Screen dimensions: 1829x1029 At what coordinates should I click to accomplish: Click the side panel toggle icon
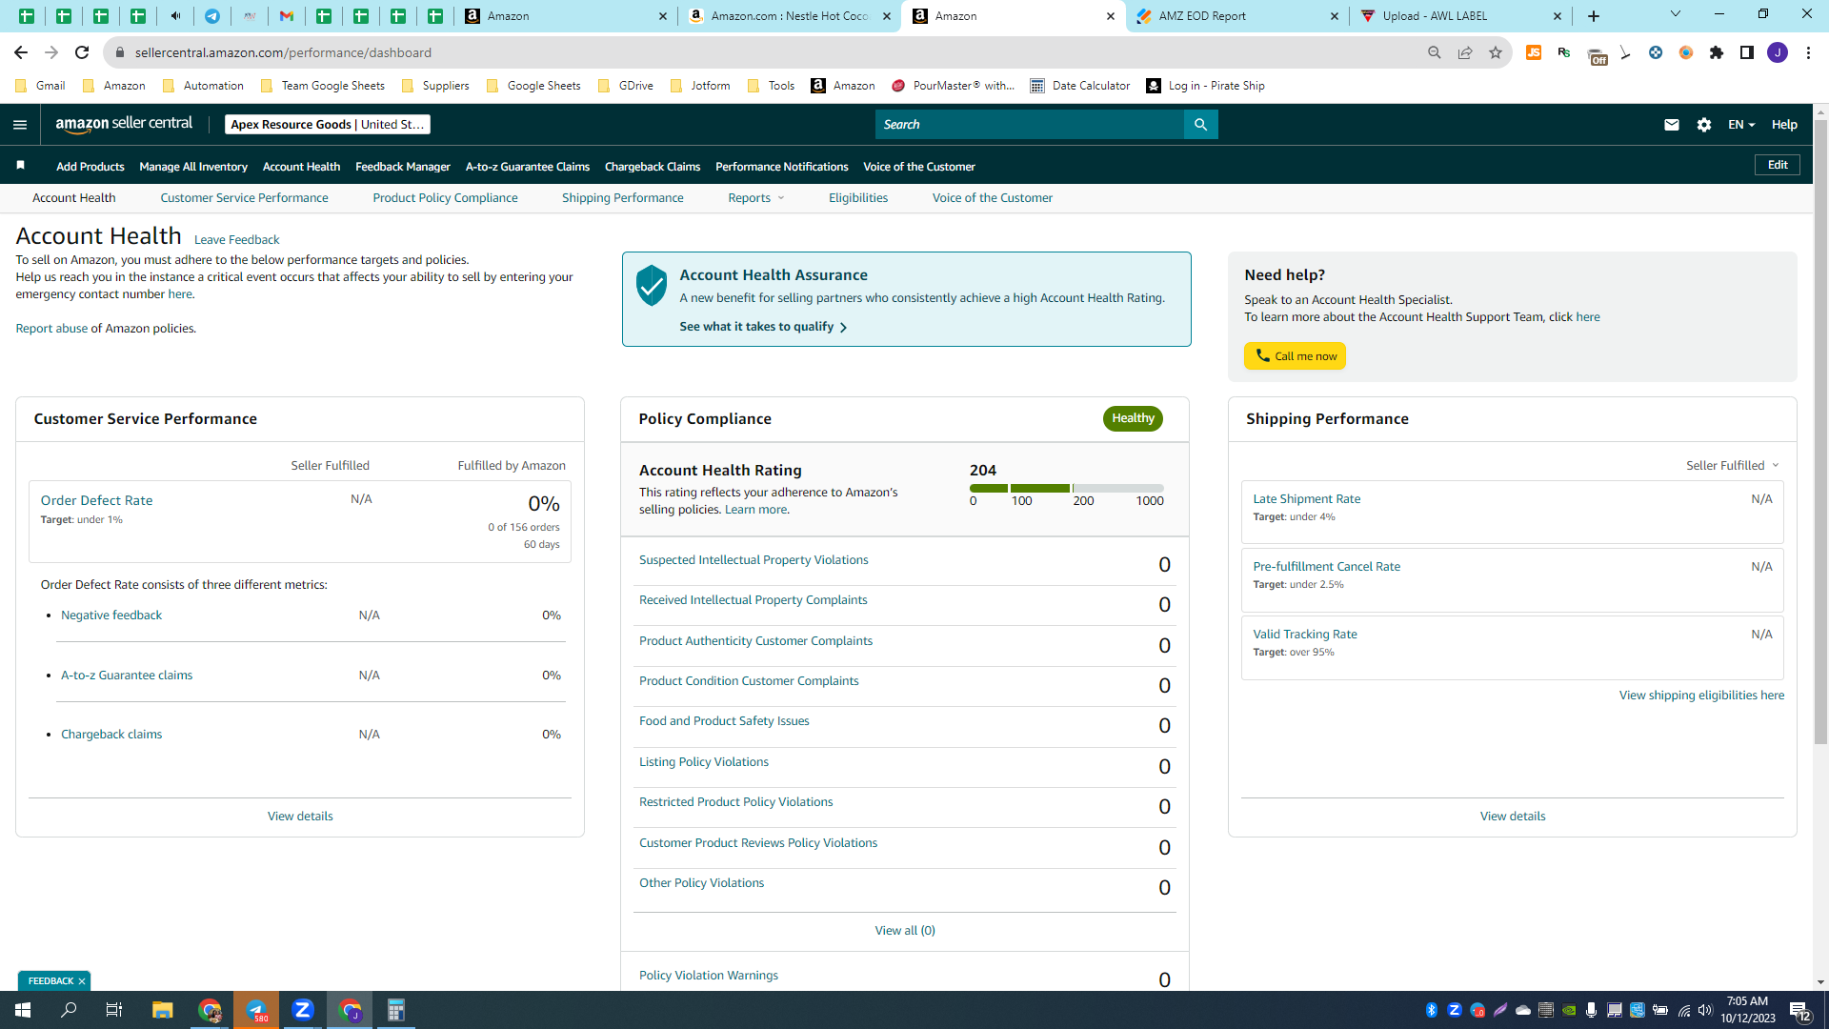1747,52
